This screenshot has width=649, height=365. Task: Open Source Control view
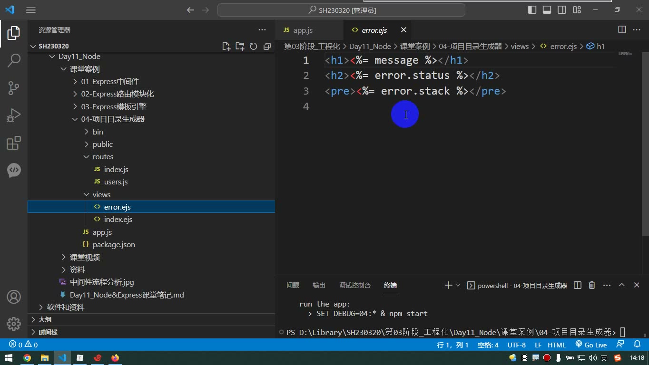click(14, 88)
